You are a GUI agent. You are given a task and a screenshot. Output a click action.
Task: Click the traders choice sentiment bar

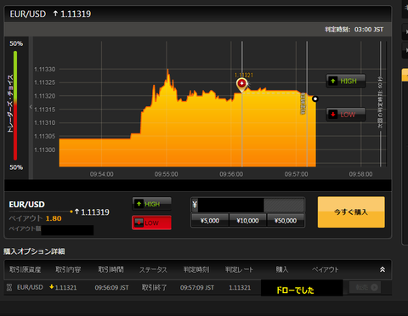(15, 105)
